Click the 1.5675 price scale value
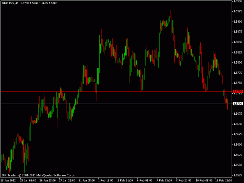Screen dimensions: 244x183 point(238,114)
